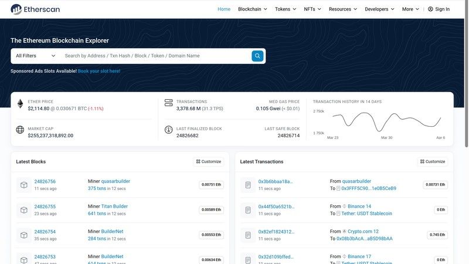Click the page vertical scrollbar

pos(466,73)
